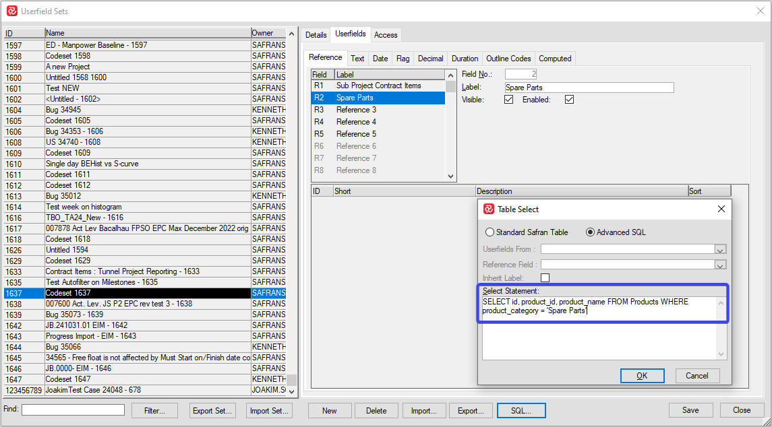Click Cancel in Table Select dialog
This screenshot has height=427, width=772.
(x=697, y=376)
